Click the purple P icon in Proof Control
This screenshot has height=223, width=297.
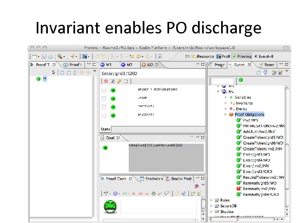coord(197,186)
